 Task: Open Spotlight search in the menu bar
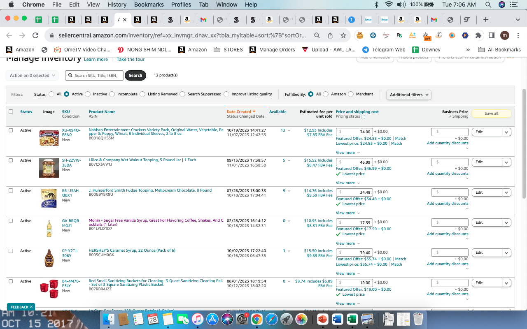tap(488, 5)
